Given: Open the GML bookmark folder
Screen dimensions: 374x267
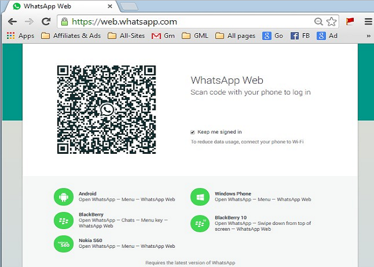Looking at the screenshot, I should 195,36.
